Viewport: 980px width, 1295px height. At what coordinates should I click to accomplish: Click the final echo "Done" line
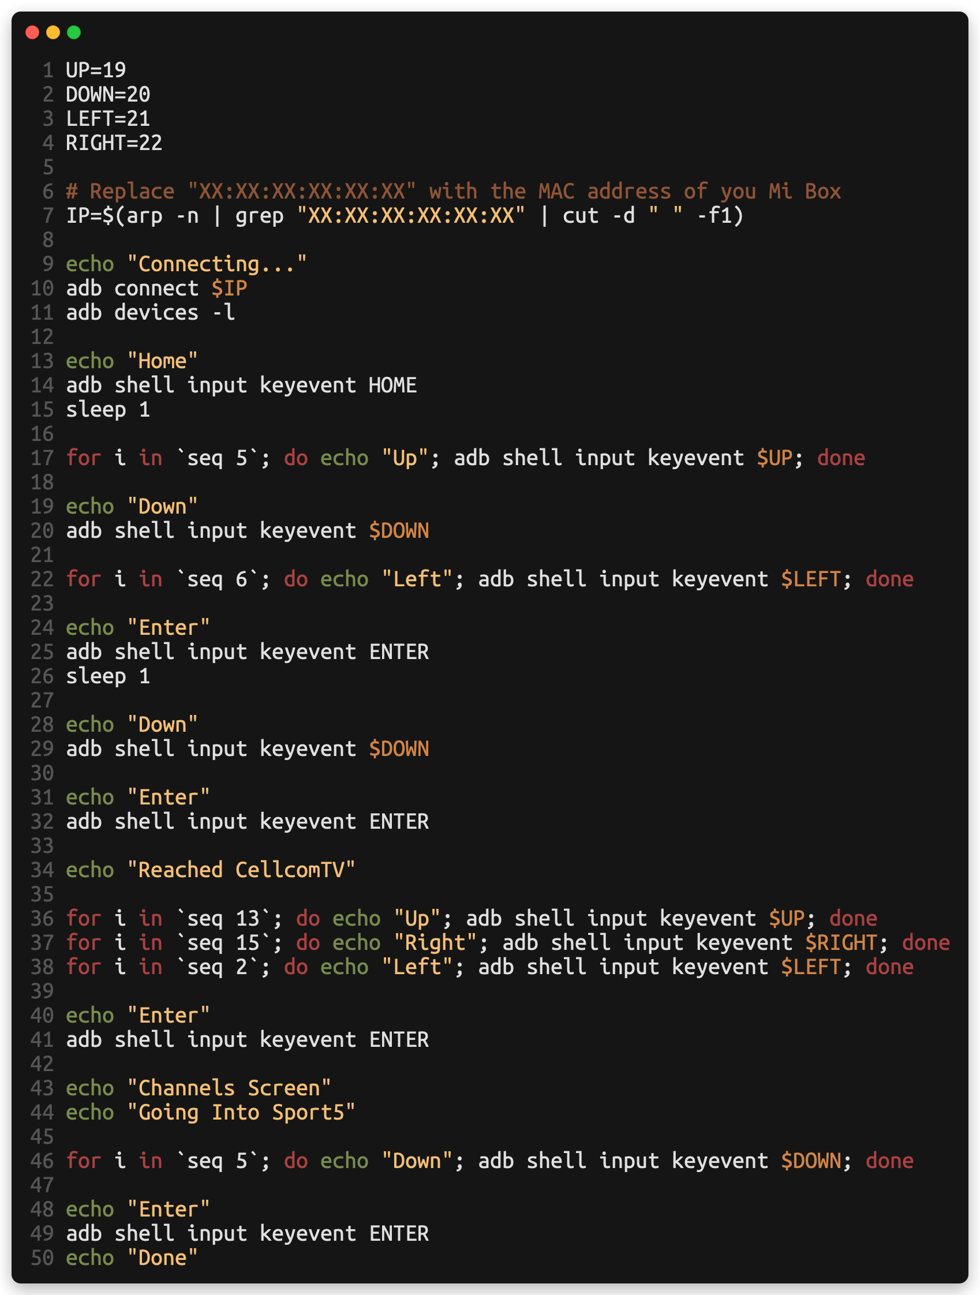click(132, 1257)
